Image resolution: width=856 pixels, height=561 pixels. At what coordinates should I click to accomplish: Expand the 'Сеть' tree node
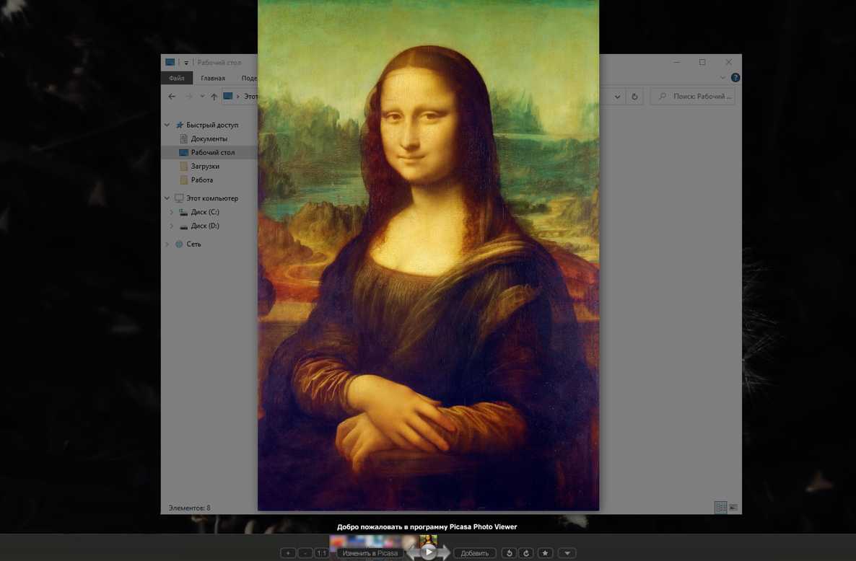[167, 244]
